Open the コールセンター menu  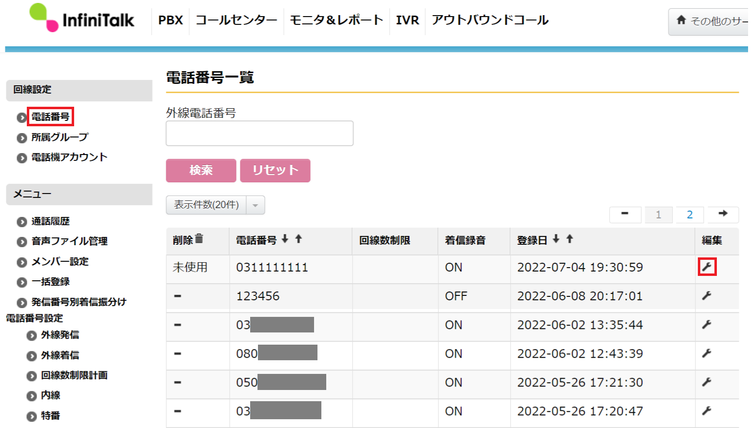click(236, 20)
